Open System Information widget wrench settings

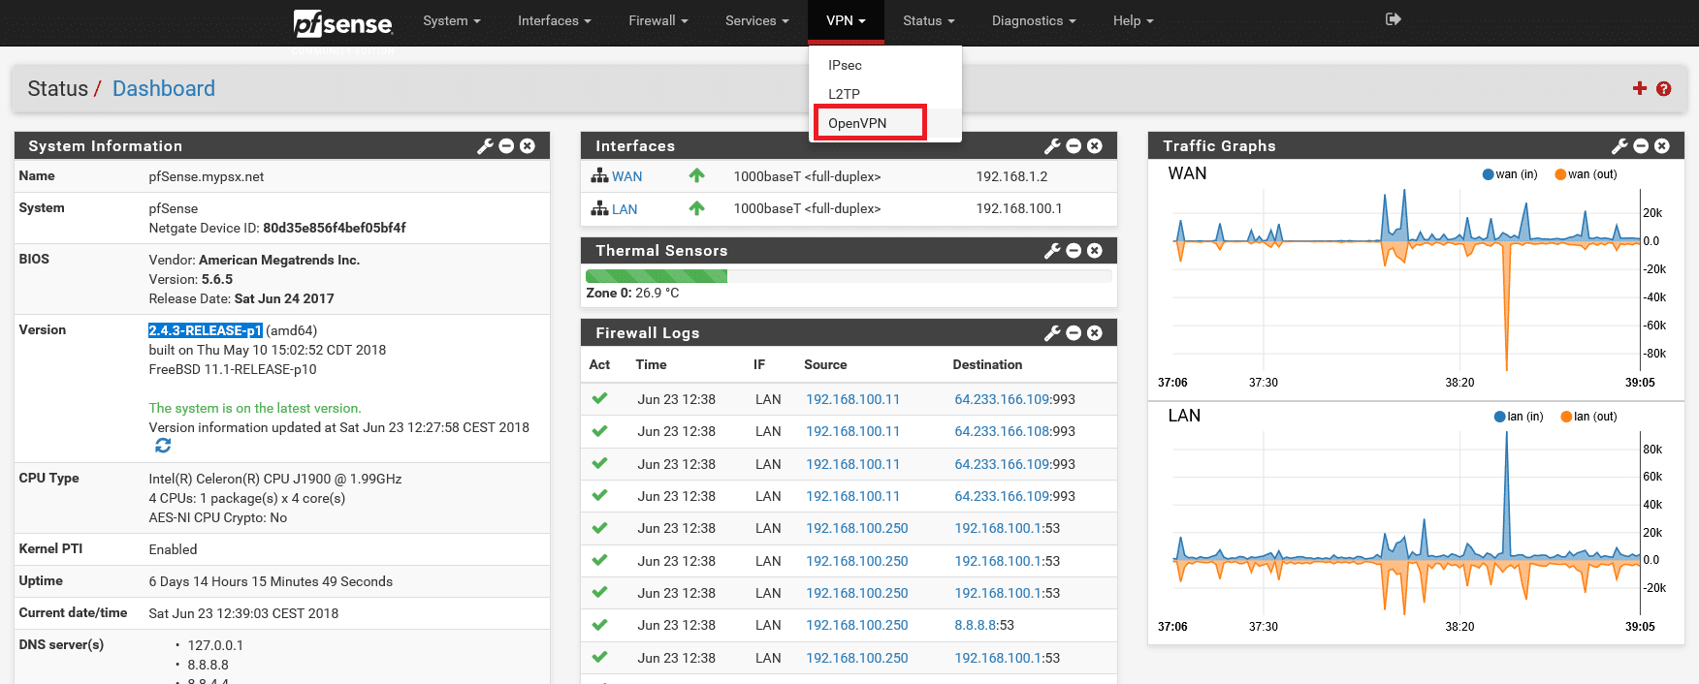click(x=485, y=146)
